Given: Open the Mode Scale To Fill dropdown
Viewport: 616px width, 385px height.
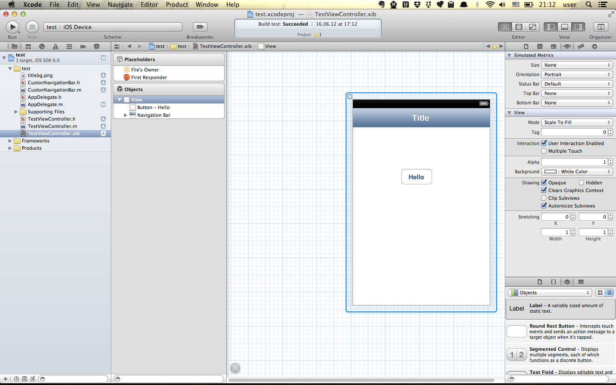Looking at the screenshot, I should pyautogui.click(x=577, y=122).
